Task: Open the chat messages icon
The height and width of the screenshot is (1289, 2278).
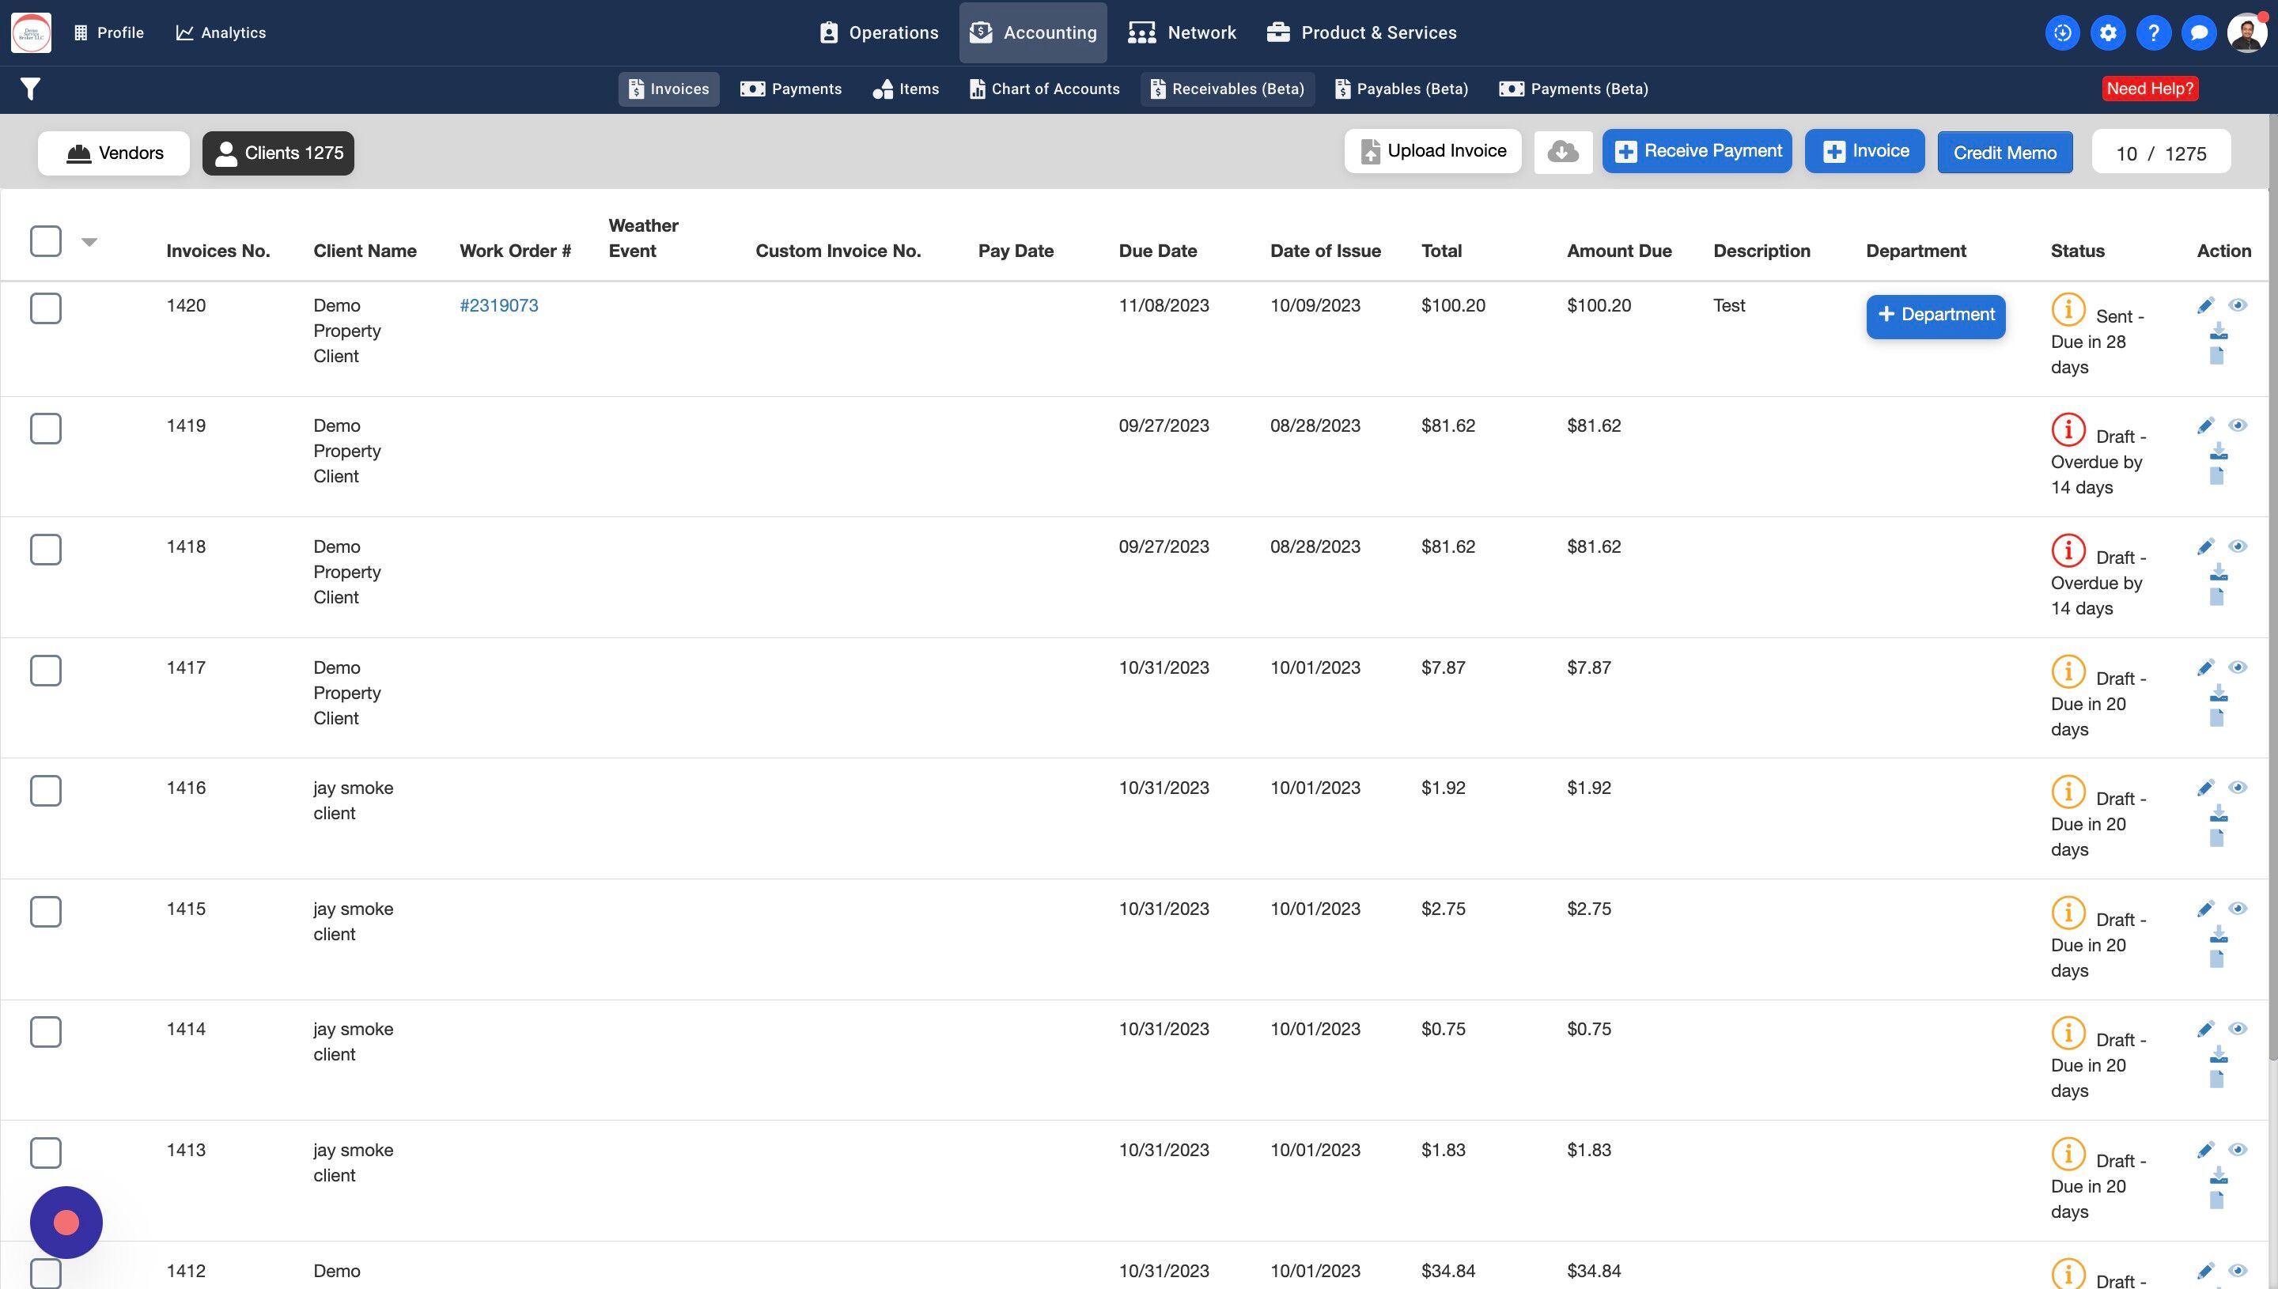Action: coord(2198,32)
